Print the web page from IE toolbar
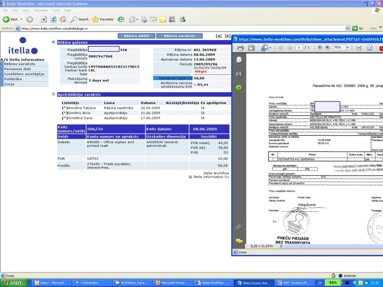 click(144, 19)
